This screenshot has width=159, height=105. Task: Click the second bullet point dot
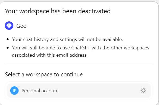tap(8, 48)
